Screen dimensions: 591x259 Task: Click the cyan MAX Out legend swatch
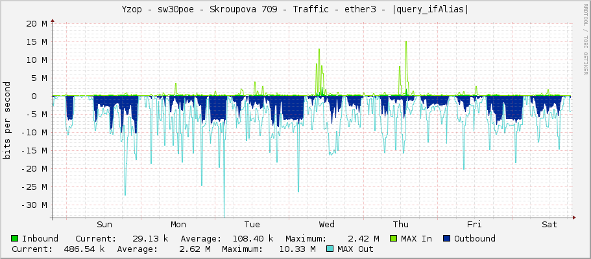tap(330, 249)
